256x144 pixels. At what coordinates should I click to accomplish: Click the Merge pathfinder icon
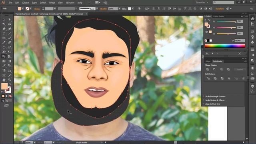tap(222, 78)
